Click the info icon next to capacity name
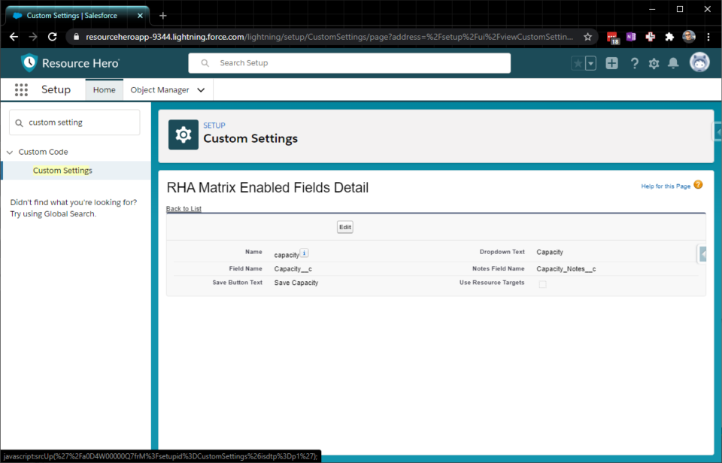The width and height of the screenshot is (722, 463). click(x=304, y=253)
